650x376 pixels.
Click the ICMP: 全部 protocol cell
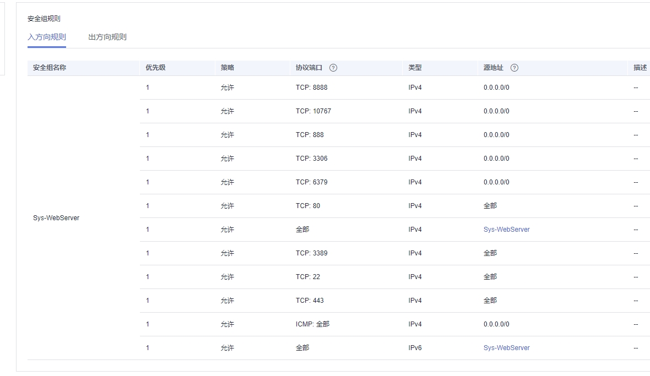[312, 324]
